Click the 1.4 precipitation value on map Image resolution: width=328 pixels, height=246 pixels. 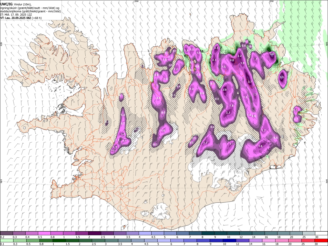point(122,134)
